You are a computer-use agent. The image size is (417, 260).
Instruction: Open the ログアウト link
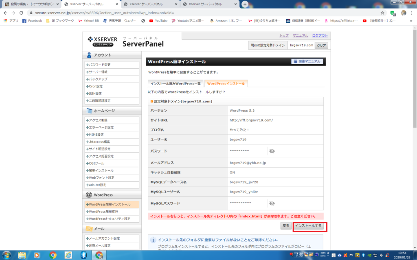[x=320, y=36]
